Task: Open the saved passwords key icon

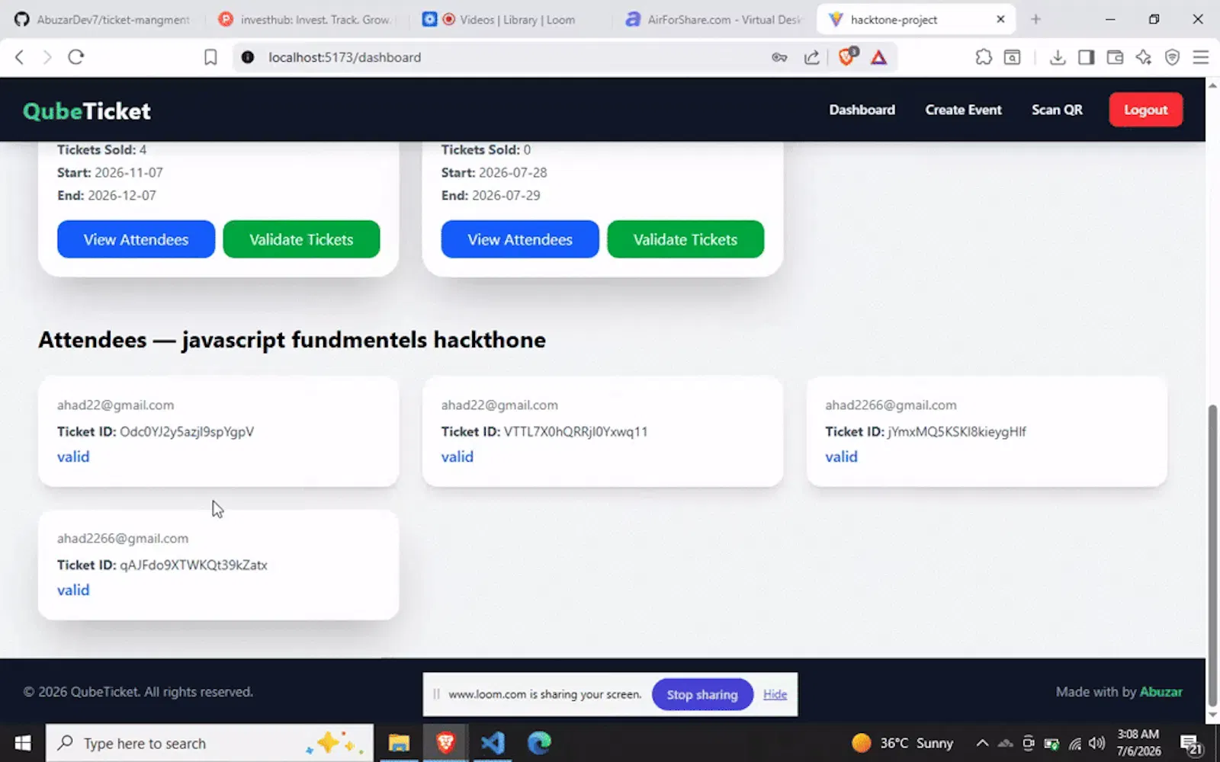Action: 779,57
